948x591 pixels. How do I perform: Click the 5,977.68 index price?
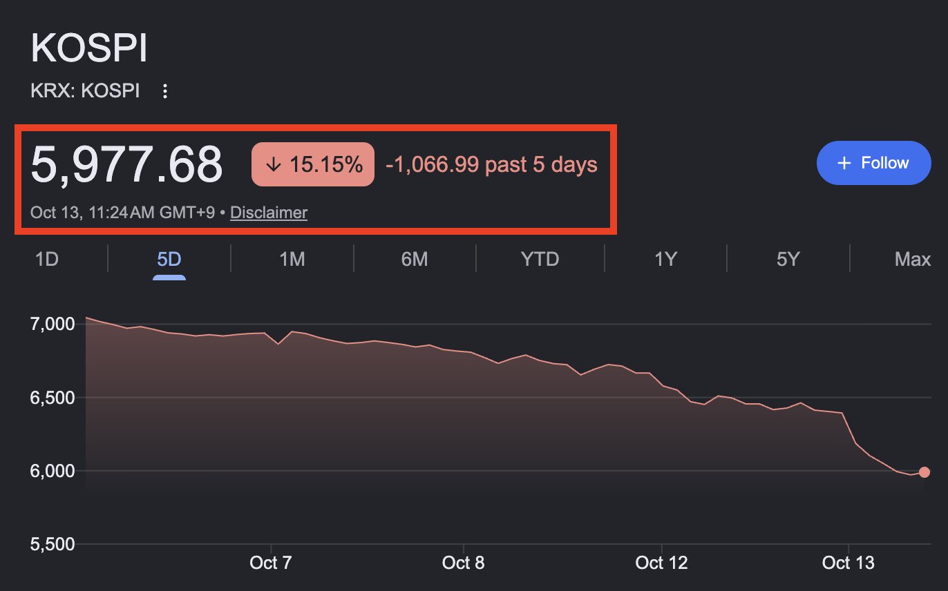pyautogui.click(x=126, y=164)
